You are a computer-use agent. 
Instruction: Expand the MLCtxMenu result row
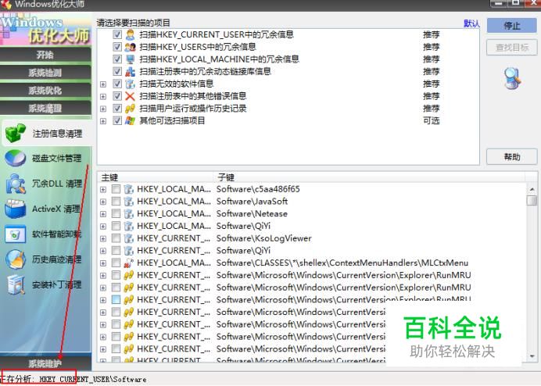(103, 263)
